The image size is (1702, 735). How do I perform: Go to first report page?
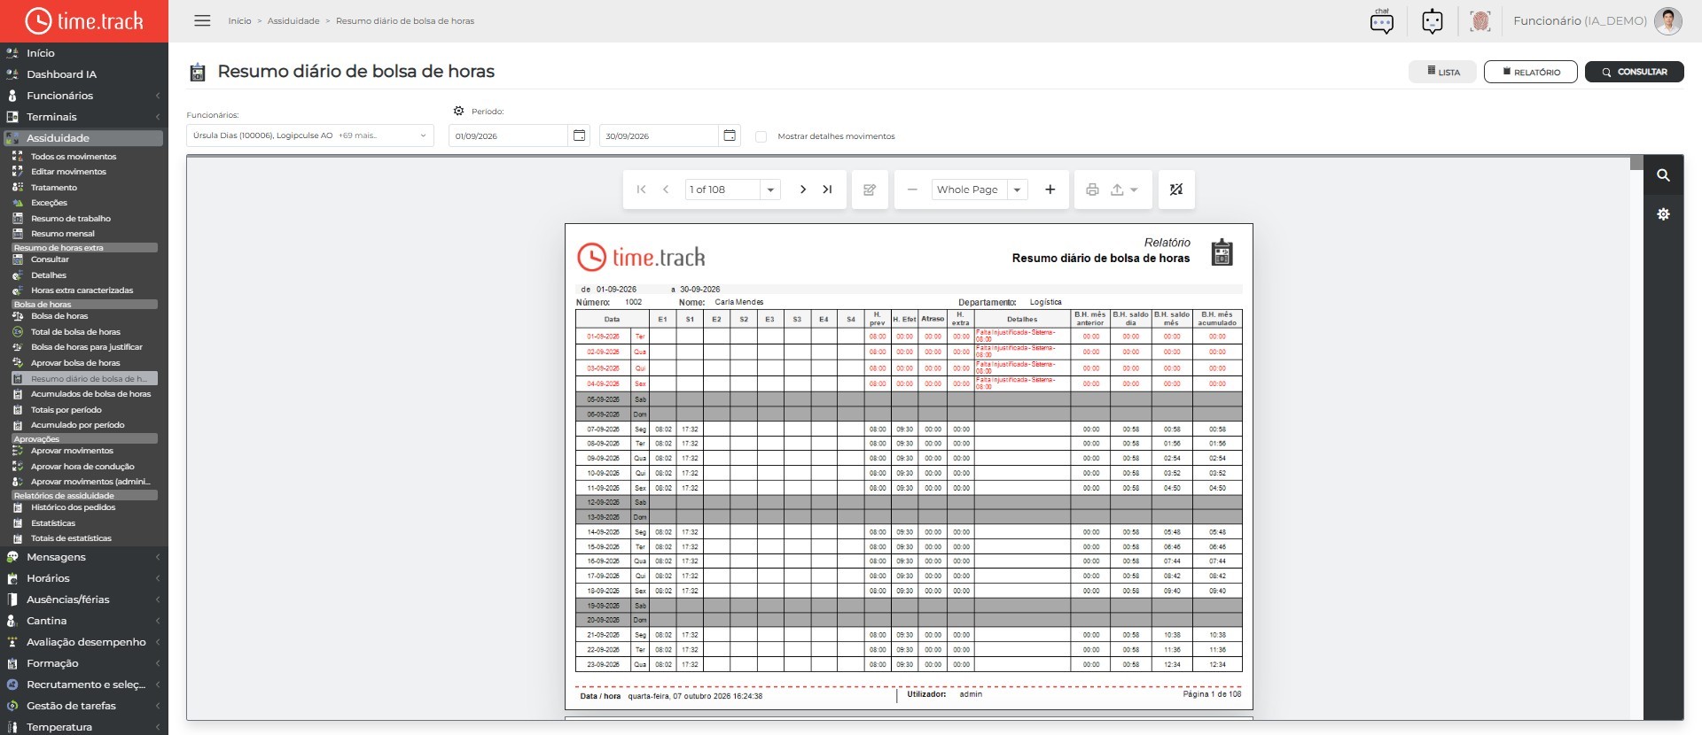tap(641, 190)
